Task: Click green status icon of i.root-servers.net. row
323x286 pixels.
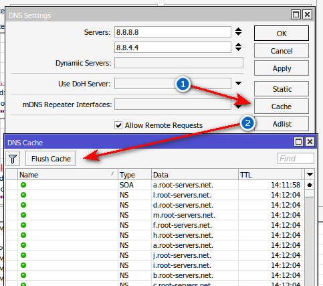Action: click(23, 265)
